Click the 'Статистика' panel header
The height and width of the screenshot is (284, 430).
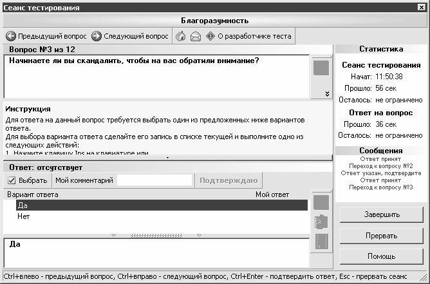pyautogui.click(x=381, y=49)
